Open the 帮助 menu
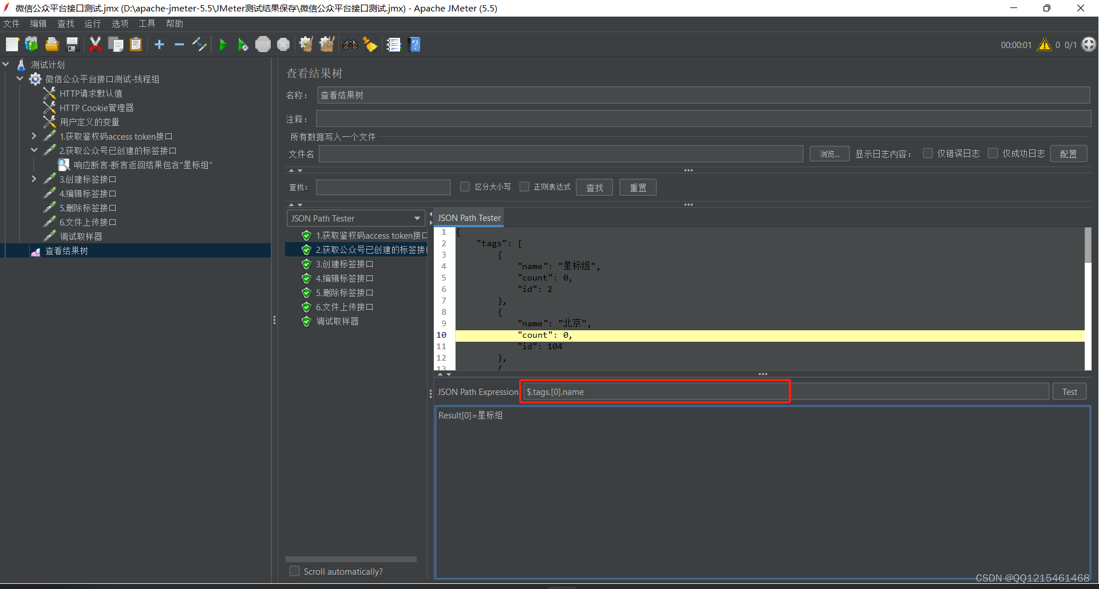Image resolution: width=1099 pixels, height=589 pixels. (175, 23)
